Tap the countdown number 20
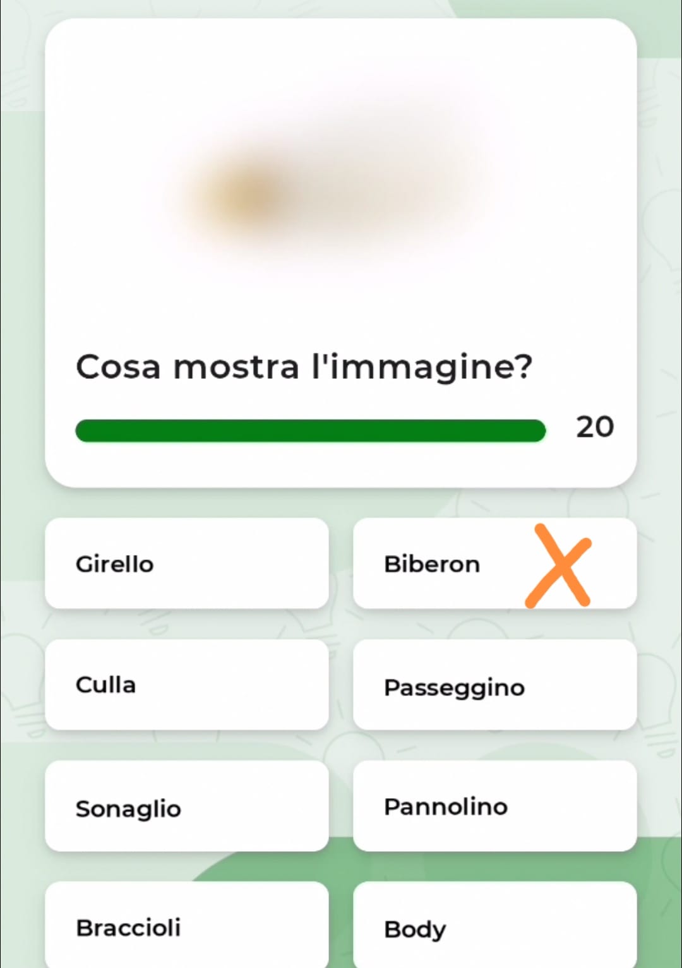This screenshot has width=682, height=968. tap(594, 427)
